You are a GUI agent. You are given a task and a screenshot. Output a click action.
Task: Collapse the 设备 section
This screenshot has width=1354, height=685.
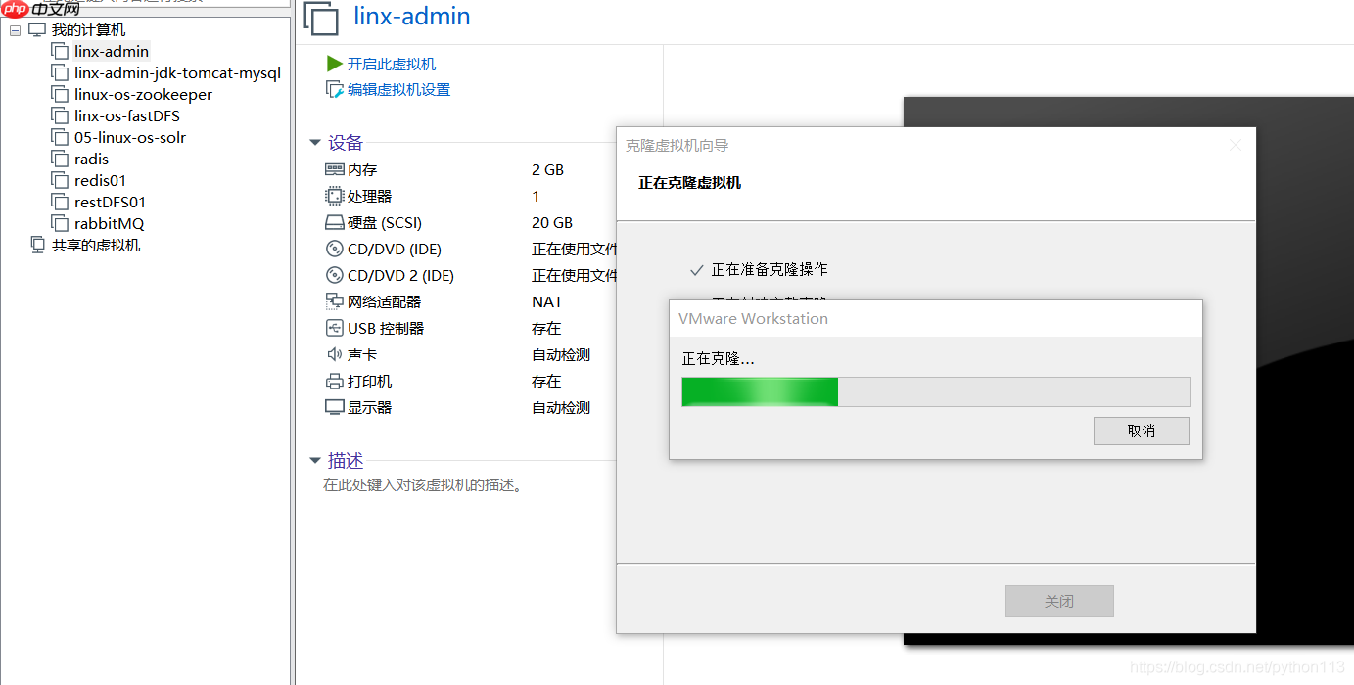coord(314,142)
